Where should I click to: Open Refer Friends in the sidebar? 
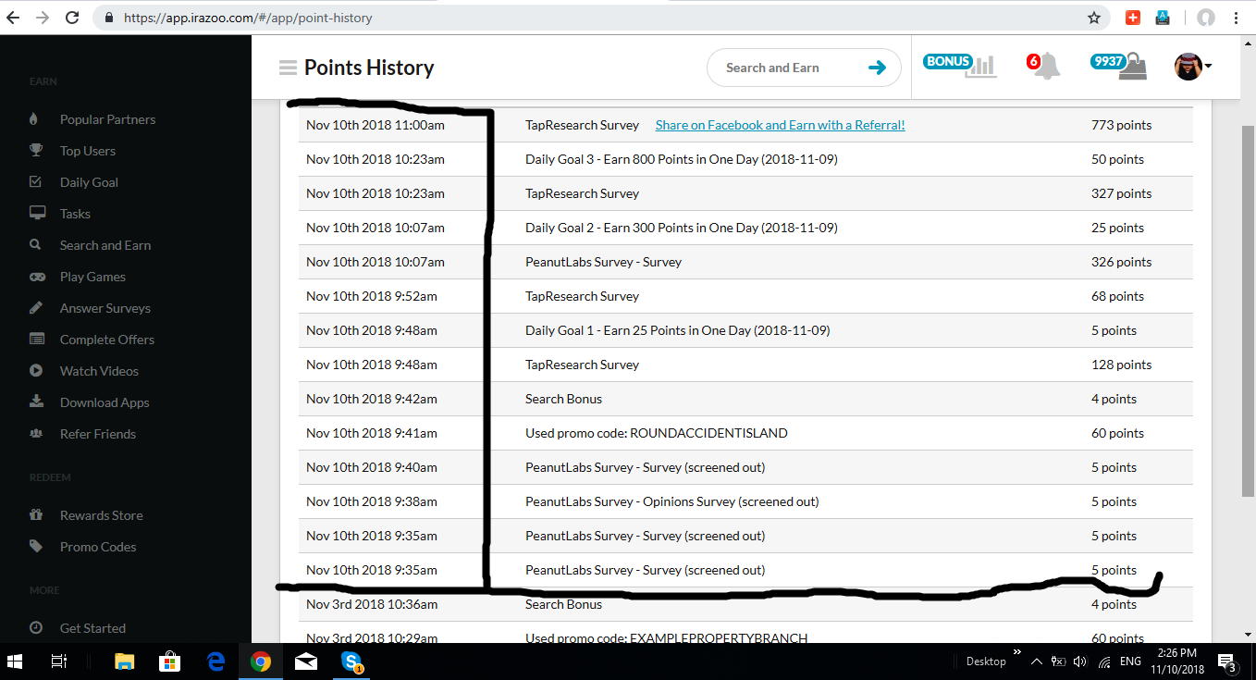click(x=98, y=434)
